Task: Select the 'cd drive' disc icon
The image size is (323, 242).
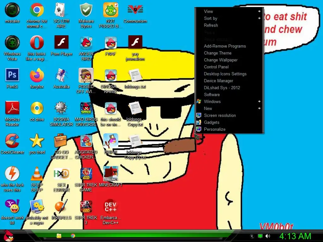Action: point(37,108)
